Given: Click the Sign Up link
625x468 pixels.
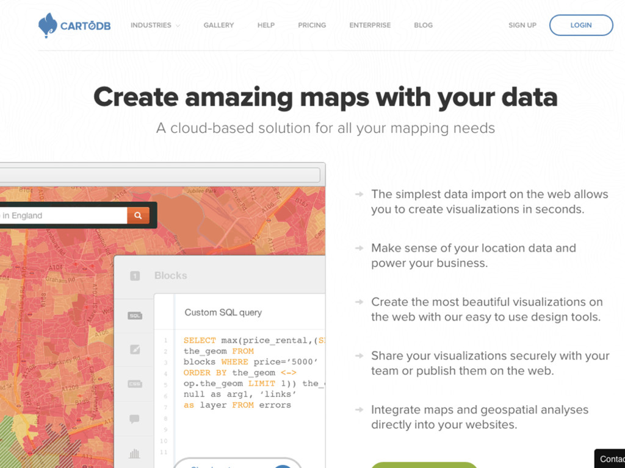Looking at the screenshot, I should [x=522, y=25].
